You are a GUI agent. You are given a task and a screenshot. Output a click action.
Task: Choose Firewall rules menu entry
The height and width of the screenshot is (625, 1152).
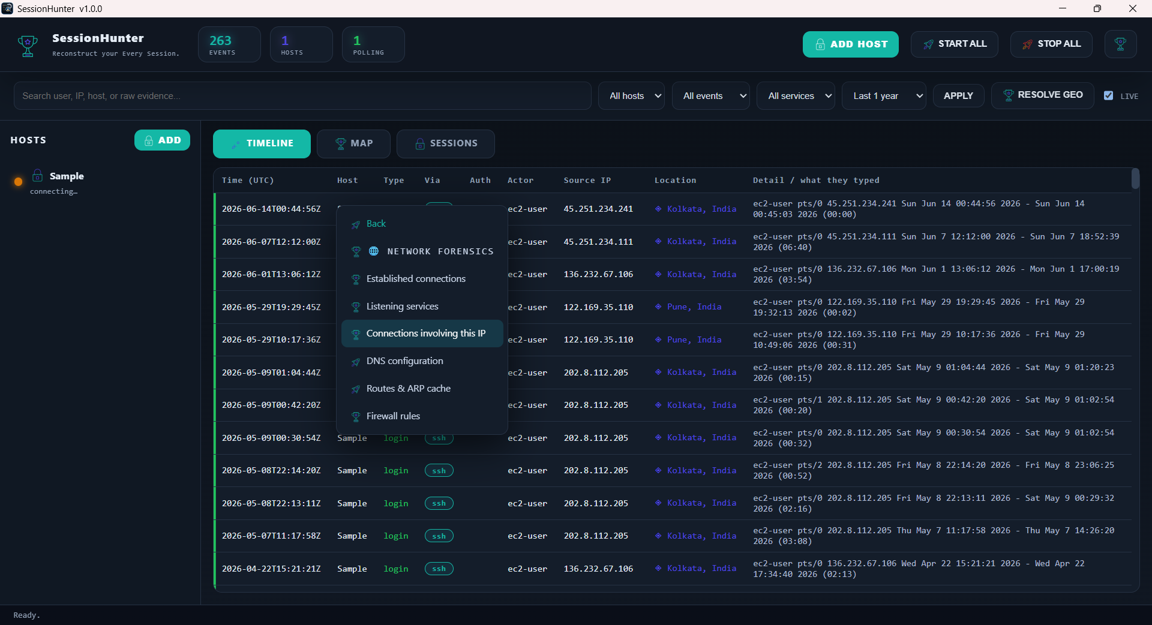click(x=422, y=416)
